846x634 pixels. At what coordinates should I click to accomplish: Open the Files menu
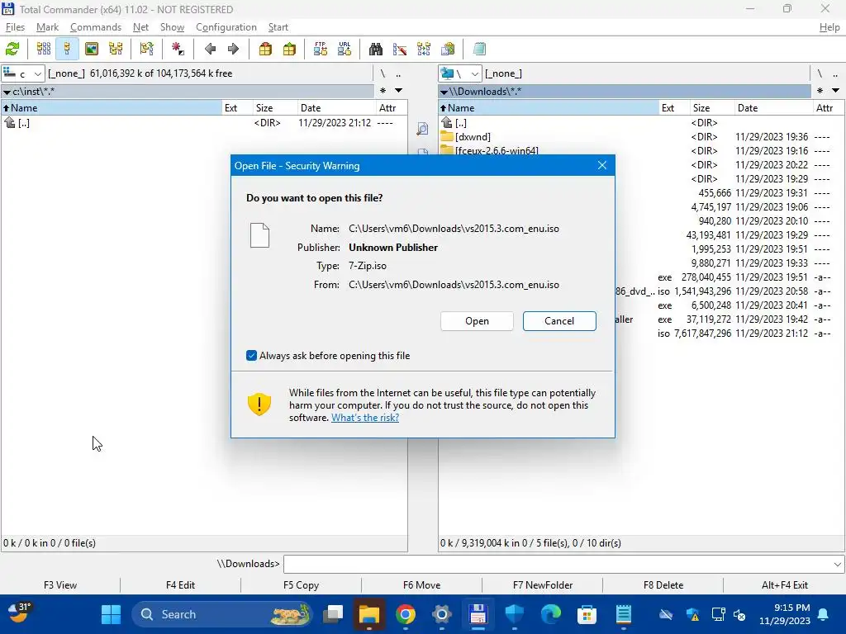(x=15, y=27)
